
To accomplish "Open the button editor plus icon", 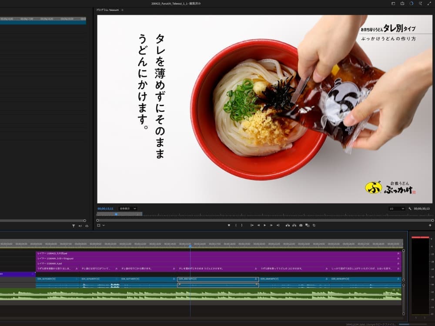I will [430, 225].
